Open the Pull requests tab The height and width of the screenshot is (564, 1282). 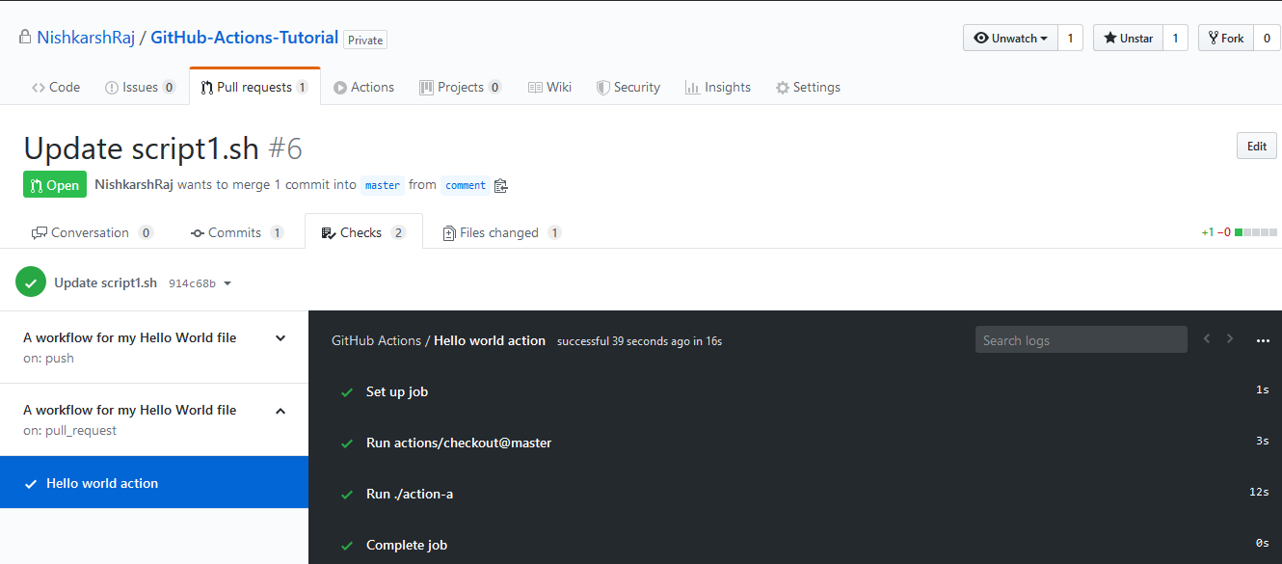point(254,87)
